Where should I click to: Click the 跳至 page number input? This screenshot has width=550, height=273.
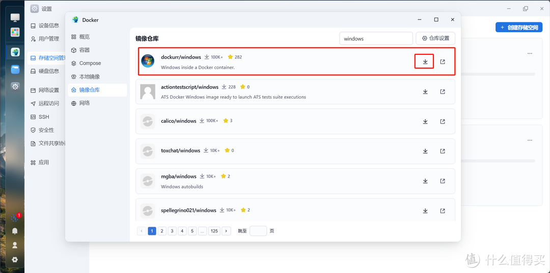pyautogui.click(x=258, y=231)
